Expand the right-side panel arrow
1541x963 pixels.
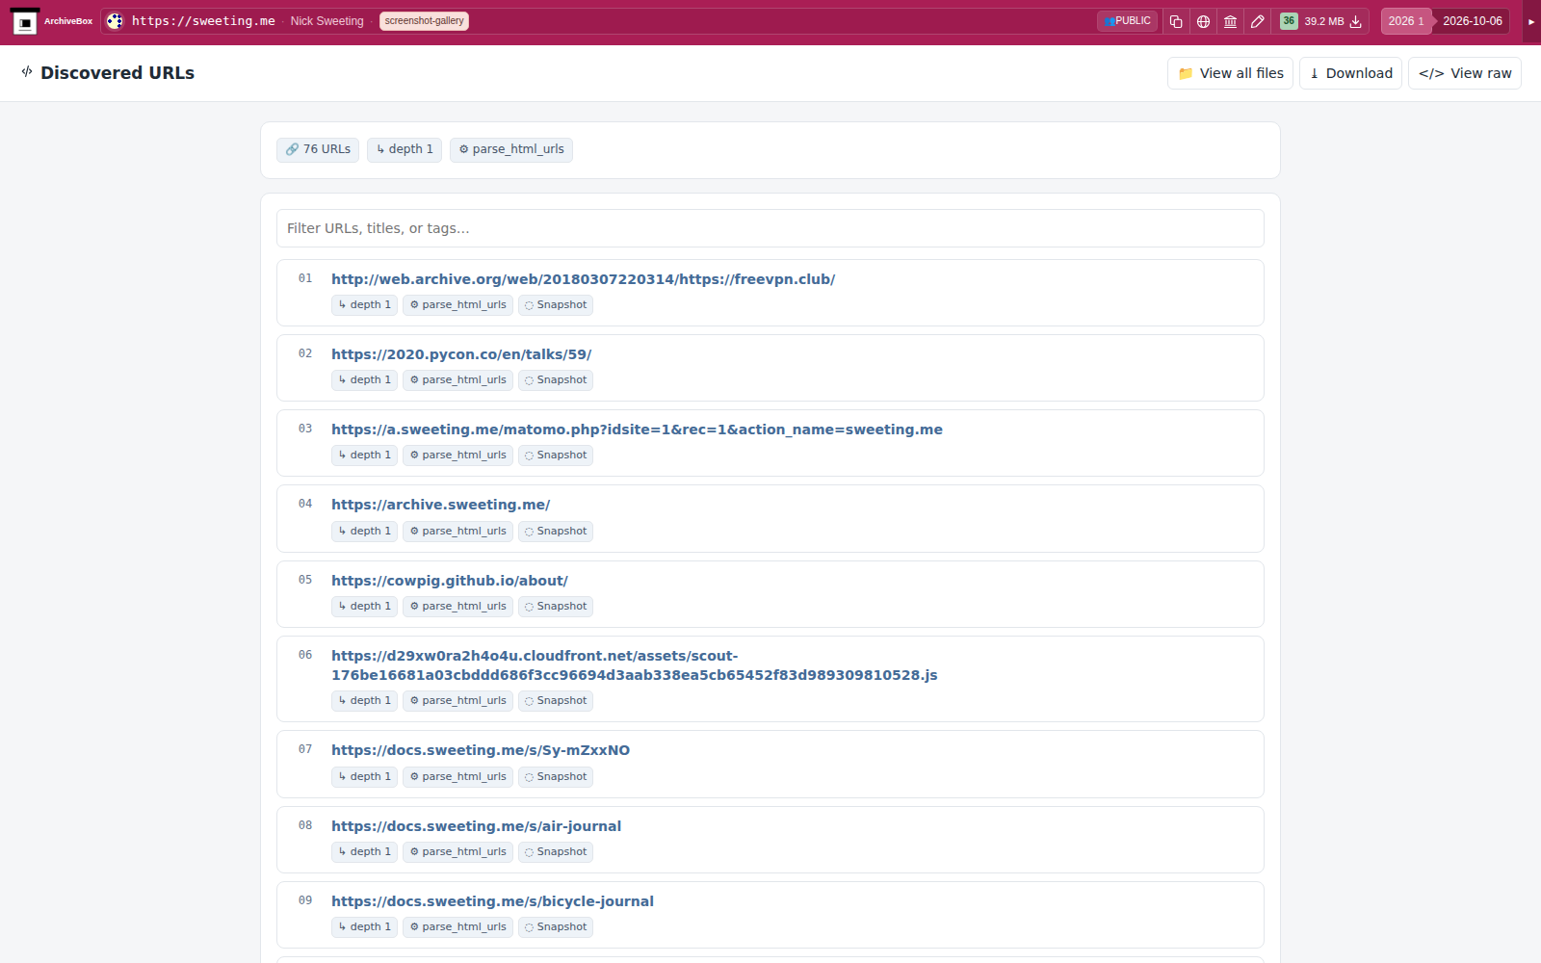tap(1531, 21)
